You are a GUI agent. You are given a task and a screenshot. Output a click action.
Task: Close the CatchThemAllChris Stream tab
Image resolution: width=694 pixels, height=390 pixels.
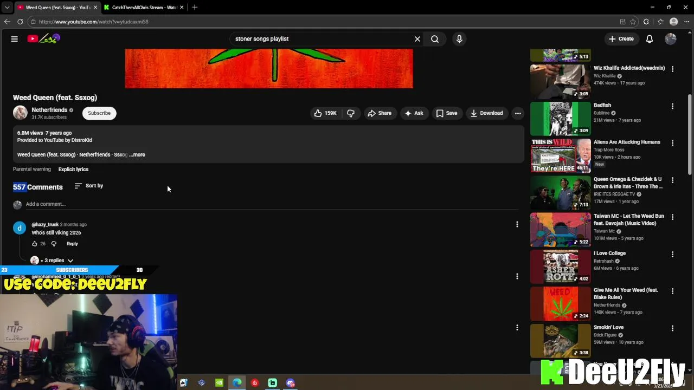(x=182, y=8)
